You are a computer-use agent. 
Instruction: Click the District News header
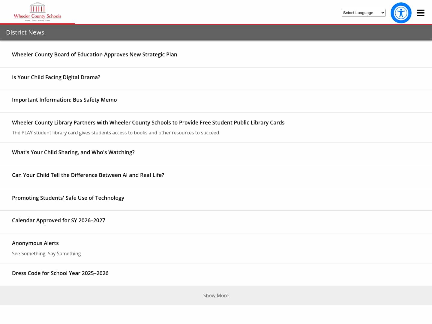tap(25, 32)
